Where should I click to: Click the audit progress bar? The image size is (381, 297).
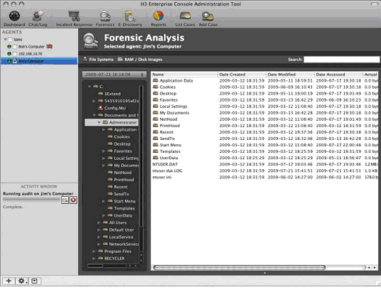tap(31, 200)
